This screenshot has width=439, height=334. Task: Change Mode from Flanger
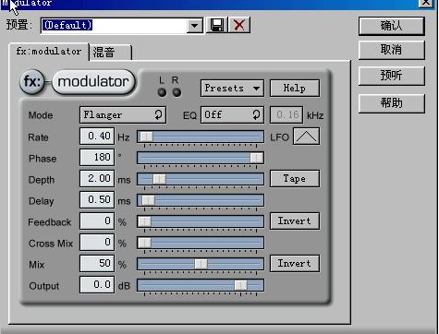[123, 115]
